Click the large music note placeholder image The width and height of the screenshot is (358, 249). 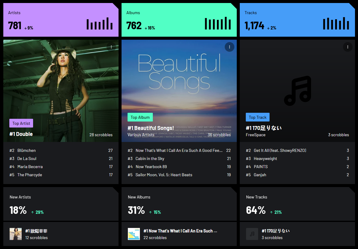click(298, 91)
